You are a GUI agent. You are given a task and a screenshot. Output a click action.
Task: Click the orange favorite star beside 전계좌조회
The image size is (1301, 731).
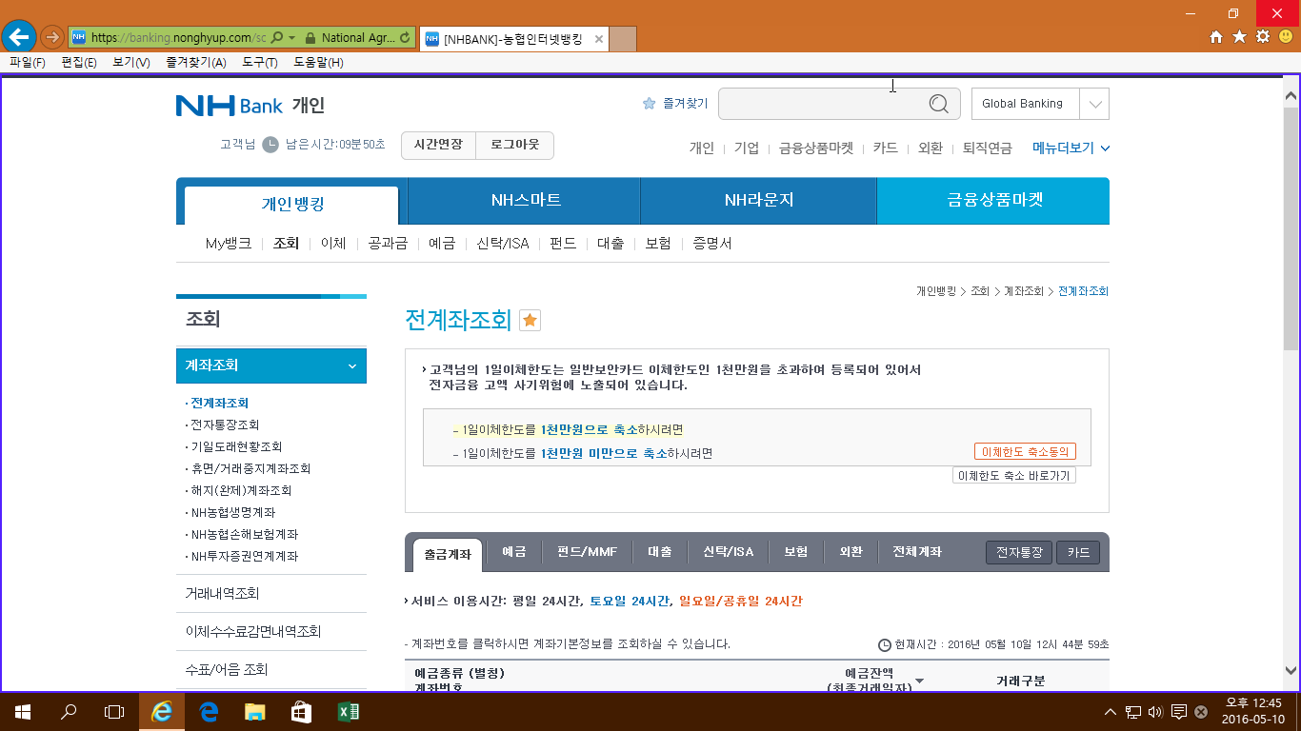[x=530, y=321]
